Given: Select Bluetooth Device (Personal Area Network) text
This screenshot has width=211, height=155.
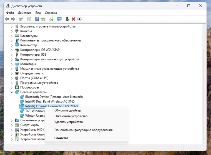Looking at the screenshot, I should (x=54, y=97).
